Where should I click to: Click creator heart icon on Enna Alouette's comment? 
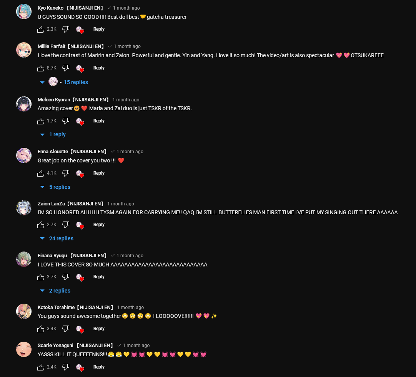point(80,174)
